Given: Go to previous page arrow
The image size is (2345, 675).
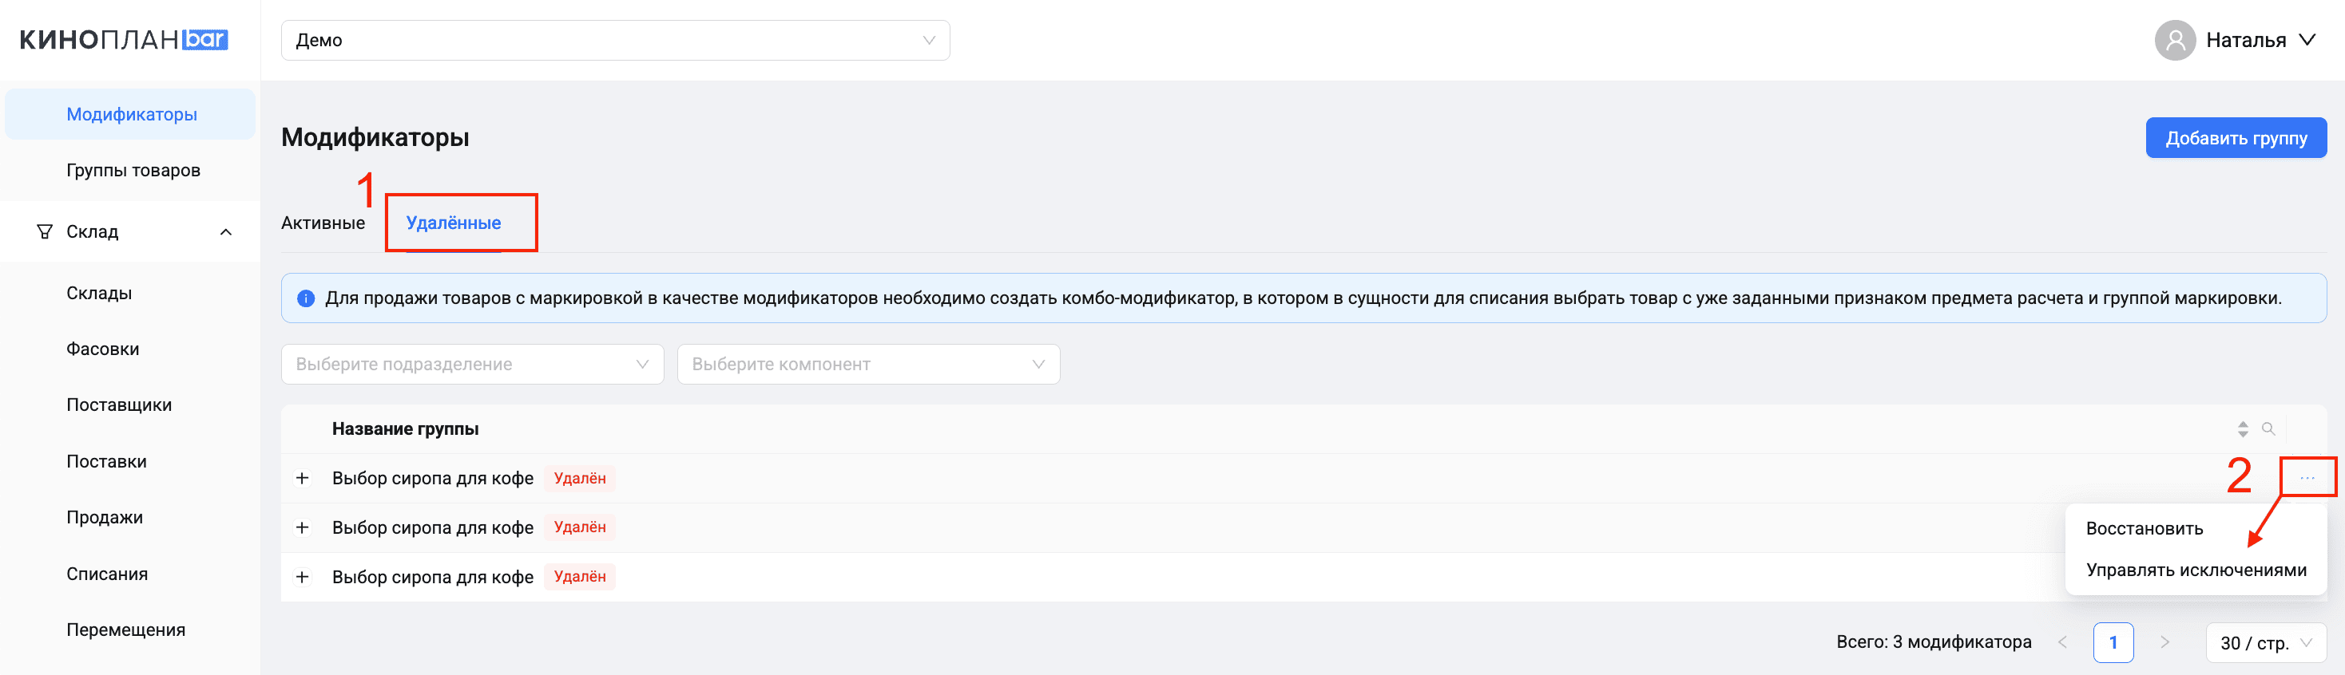Looking at the screenshot, I should tap(2063, 642).
